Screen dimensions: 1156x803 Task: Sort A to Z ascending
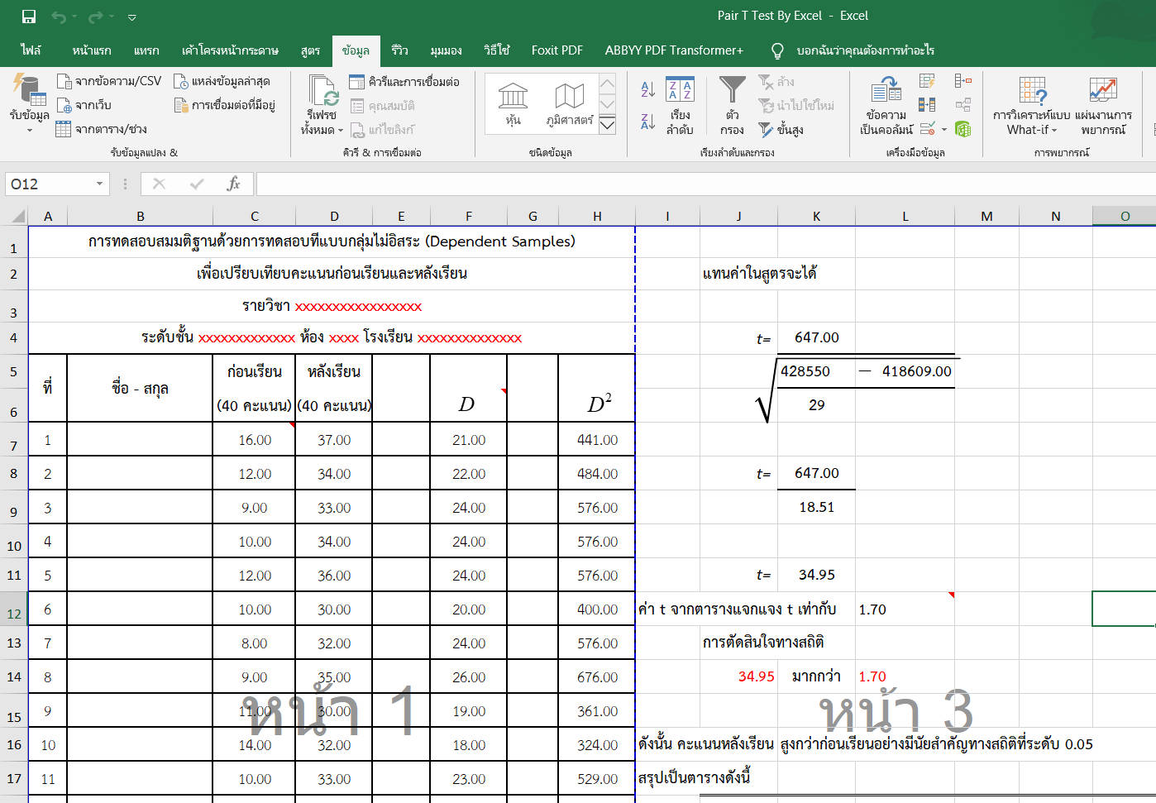647,88
